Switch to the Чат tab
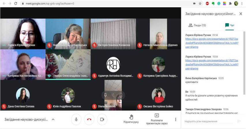This screenshot has width=246, height=129. click(230, 25)
